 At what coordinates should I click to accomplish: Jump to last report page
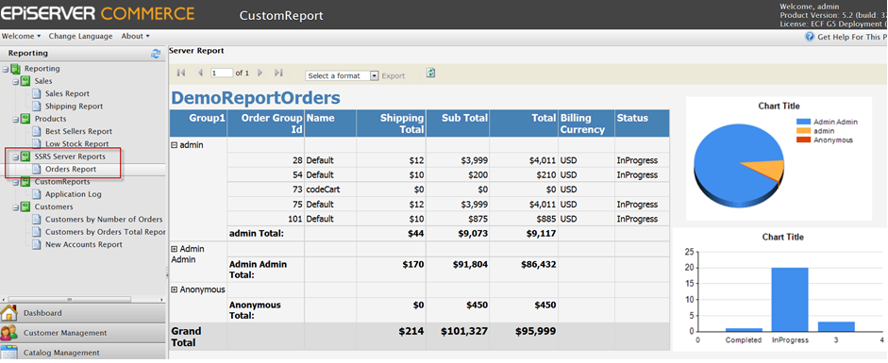tap(278, 73)
